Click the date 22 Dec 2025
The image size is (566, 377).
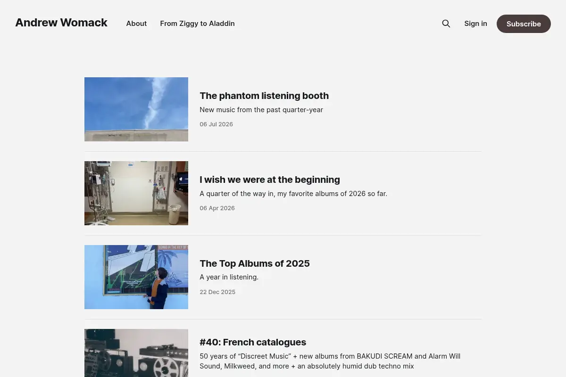click(x=217, y=292)
